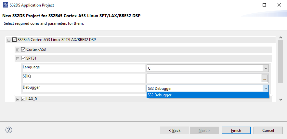Collapse the root S32R45 tree node
Viewport: 287px width, 139px height.
point(9,40)
